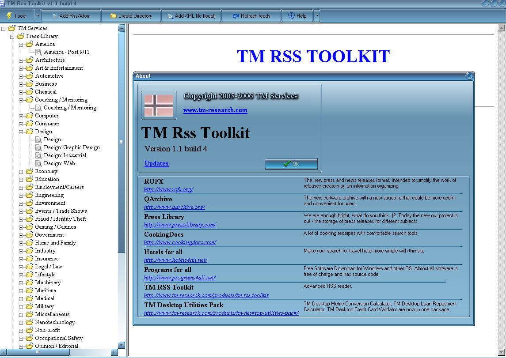The height and width of the screenshot is (358, 506).
Task: Click the Computer folder icon
Action: coord(29,115)
